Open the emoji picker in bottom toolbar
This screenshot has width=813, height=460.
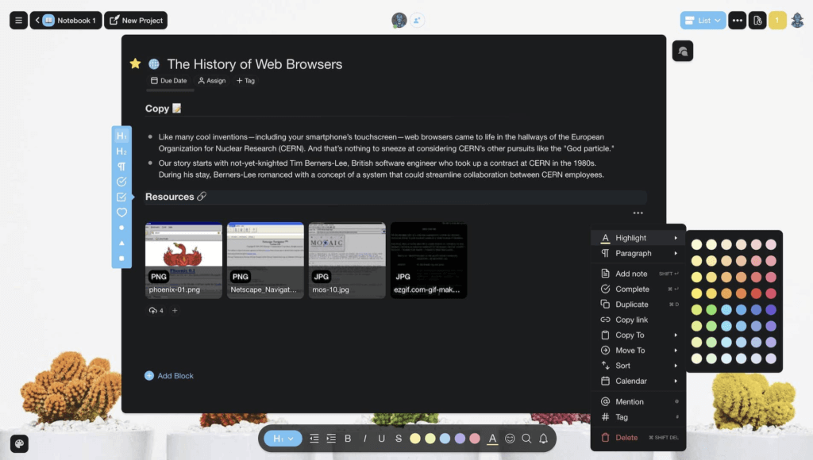[x=510, y=439]
